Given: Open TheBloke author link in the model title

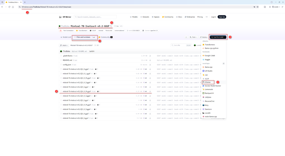Looking at the screenshot, I should 65,26.
